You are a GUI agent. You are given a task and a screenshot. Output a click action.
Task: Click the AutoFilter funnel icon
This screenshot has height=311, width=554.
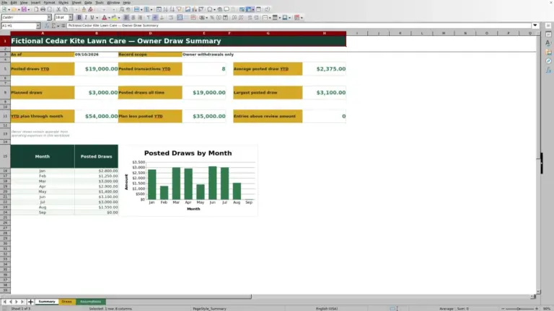click(179, 9)
